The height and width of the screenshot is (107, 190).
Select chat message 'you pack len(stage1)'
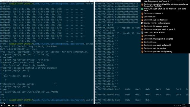coord(162,45)
